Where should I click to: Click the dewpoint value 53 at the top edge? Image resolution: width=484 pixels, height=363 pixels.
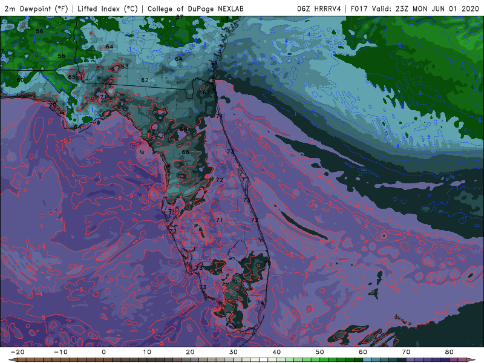click(224, 19)
